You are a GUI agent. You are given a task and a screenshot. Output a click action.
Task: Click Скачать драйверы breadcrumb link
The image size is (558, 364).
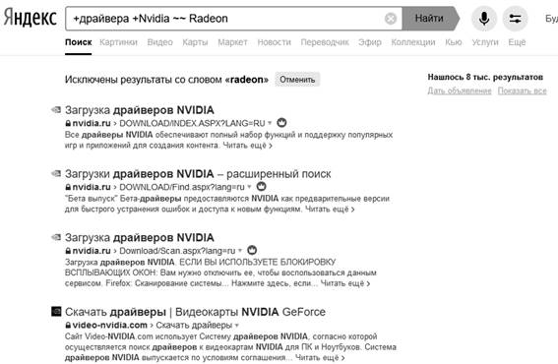(194, 325)
